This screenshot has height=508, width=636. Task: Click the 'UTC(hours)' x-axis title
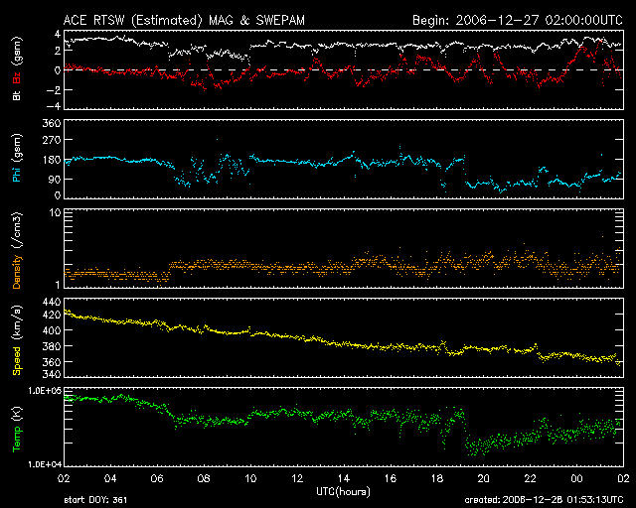click(x=343, y=492)
